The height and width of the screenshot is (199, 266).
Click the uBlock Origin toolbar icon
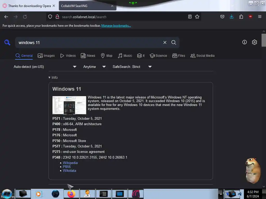click(x=250, y=17)
